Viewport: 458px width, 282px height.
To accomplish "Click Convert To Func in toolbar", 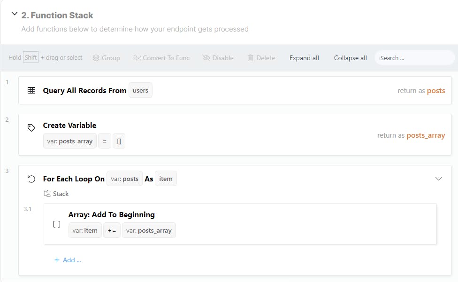I will (161, 58).
